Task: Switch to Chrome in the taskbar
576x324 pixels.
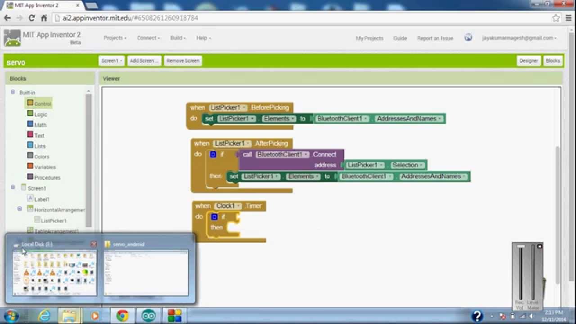Action: (x=122, y=316)
